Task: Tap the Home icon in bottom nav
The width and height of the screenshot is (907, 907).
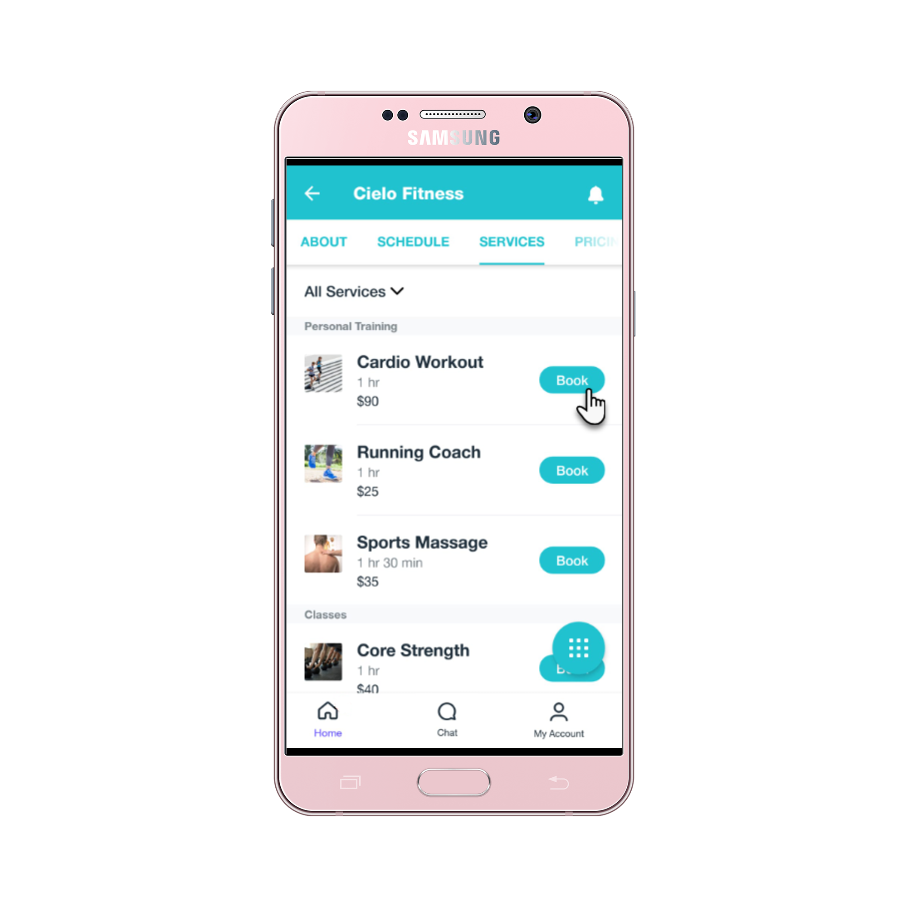Action: [x=328, y=712]
